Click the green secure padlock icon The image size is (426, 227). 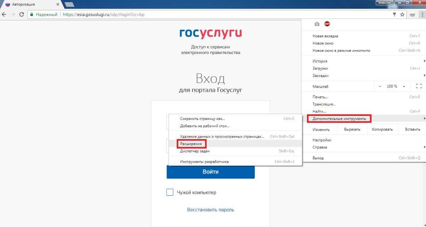pyautogui.click(x=32, y=15)
